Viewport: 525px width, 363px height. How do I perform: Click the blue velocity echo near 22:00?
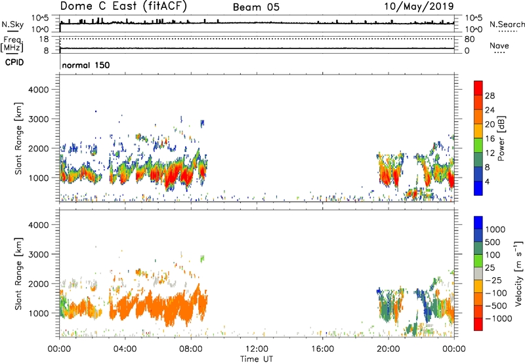(426, 306)
